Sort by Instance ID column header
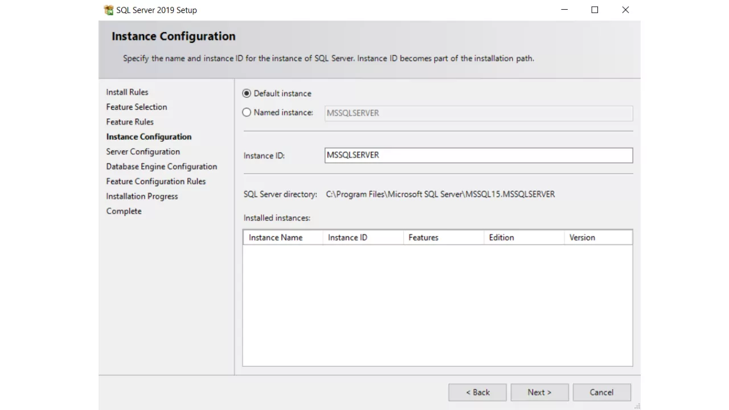 (363, 237)
